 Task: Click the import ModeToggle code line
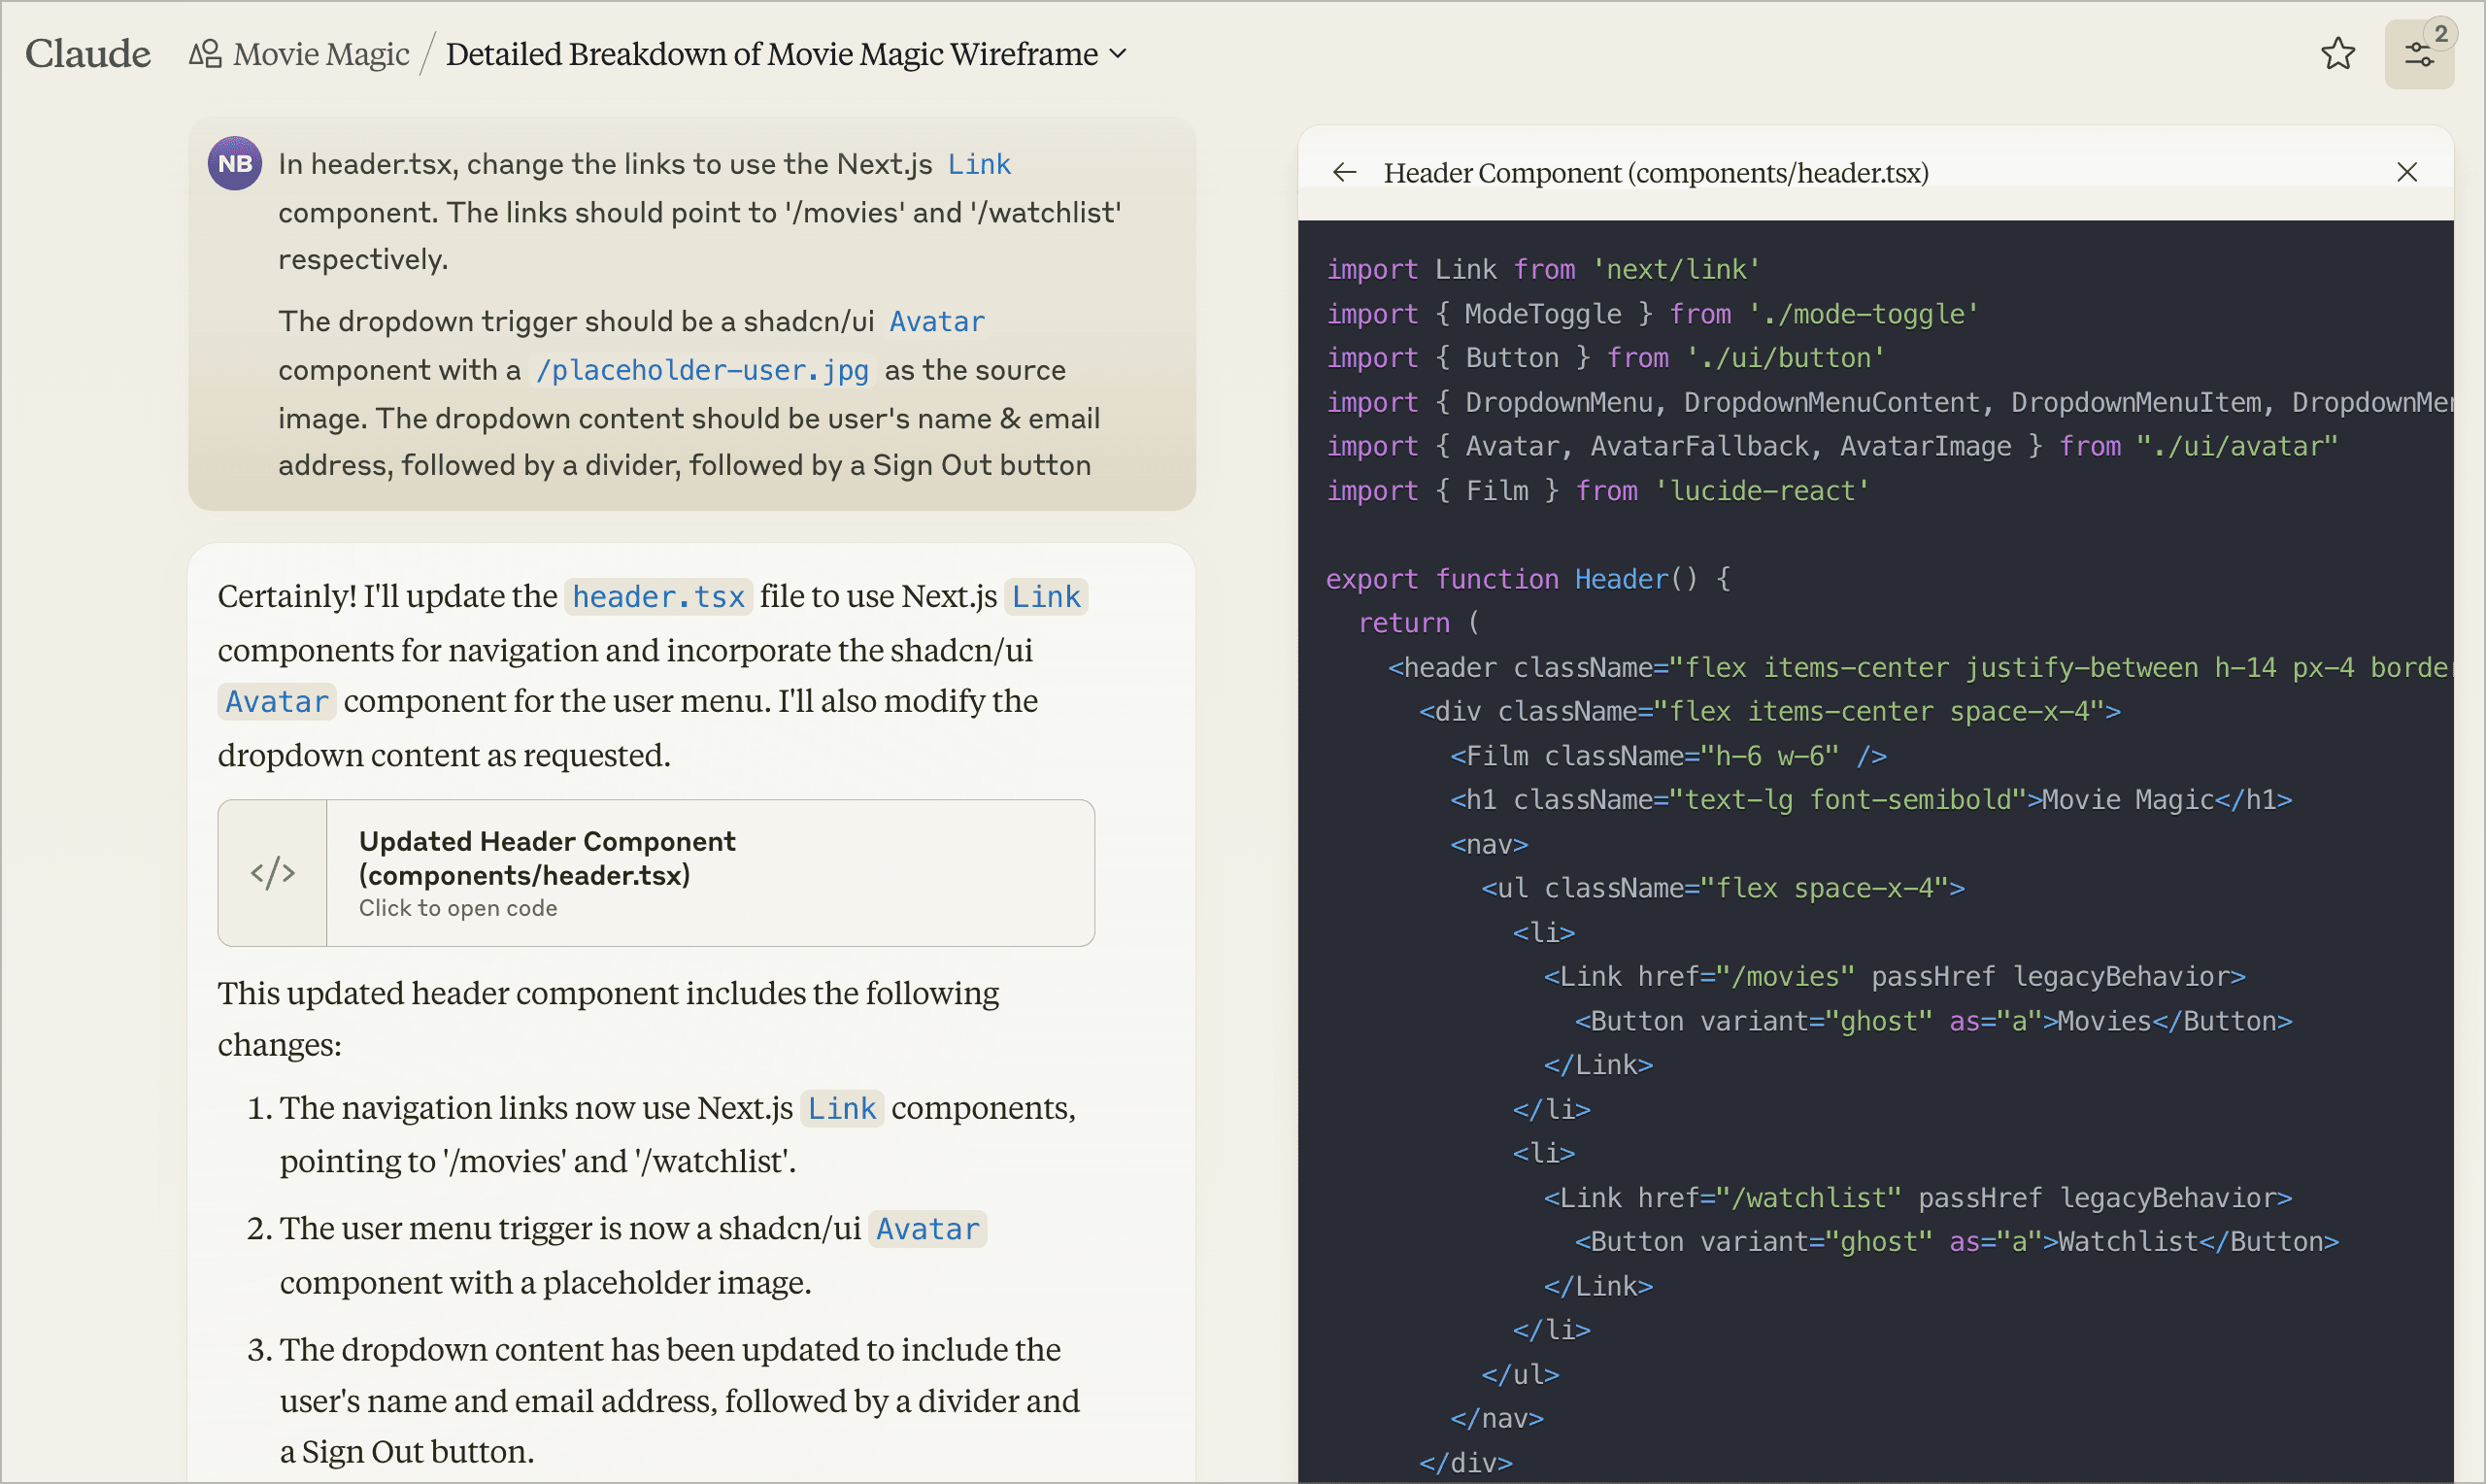click(x=1651, y=314)
